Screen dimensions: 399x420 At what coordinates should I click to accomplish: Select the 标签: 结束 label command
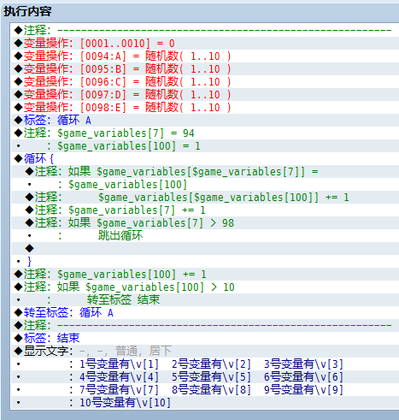[204, 338]
